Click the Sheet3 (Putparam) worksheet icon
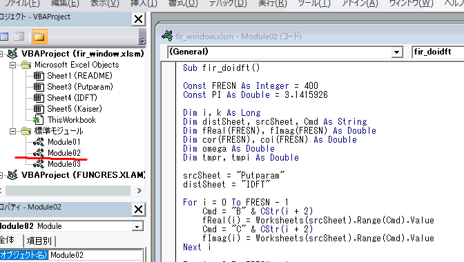The width and height of the screenshot is (464, 262). [x=39, y=87]
